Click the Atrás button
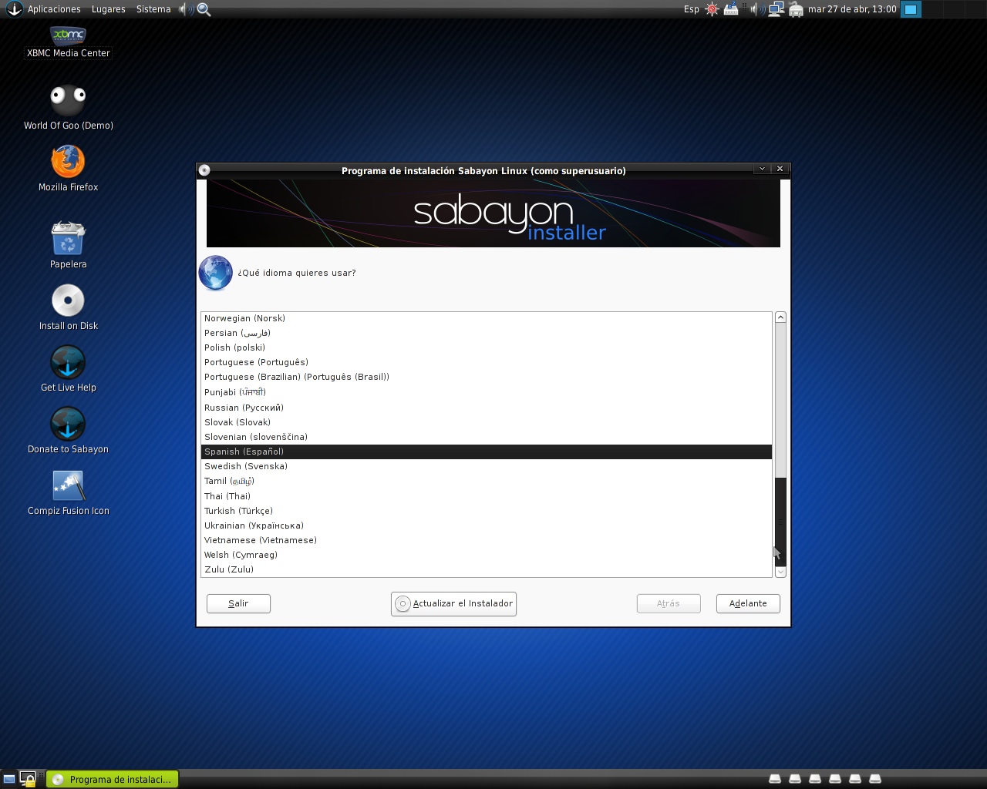The height and width of the screenshot is (789, 987). [x=669, y=603]
